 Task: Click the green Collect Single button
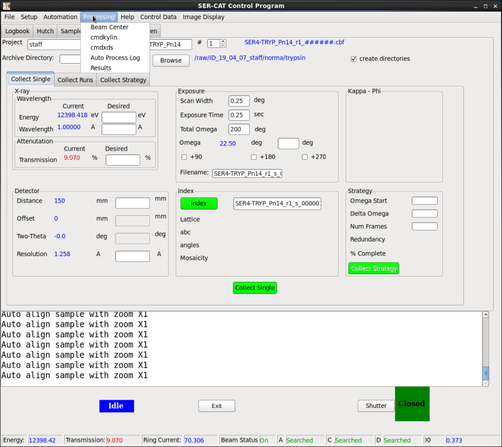255,288
